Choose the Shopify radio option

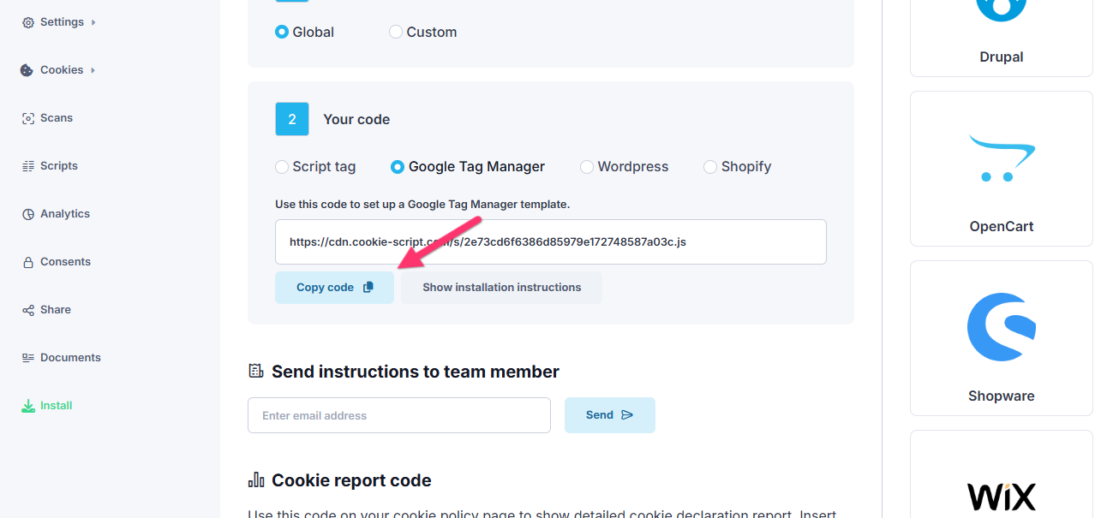coord(710,167)
